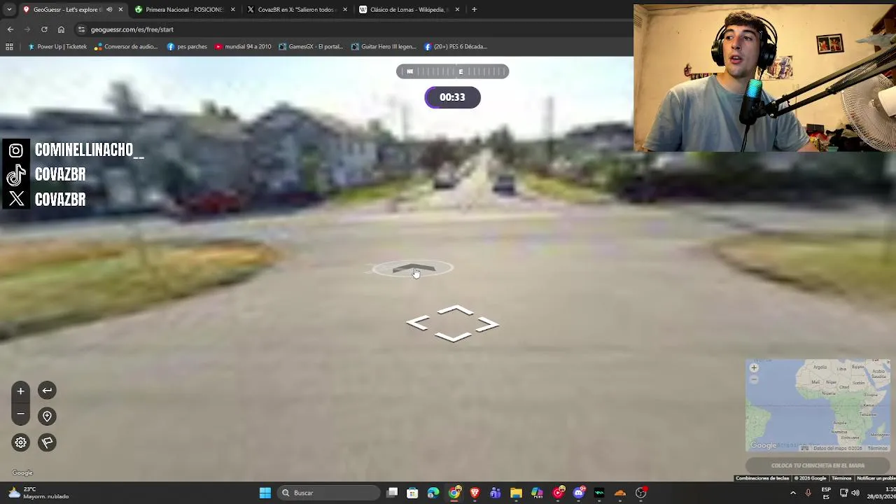Close the CovazBR en X tab

[345, 10]
